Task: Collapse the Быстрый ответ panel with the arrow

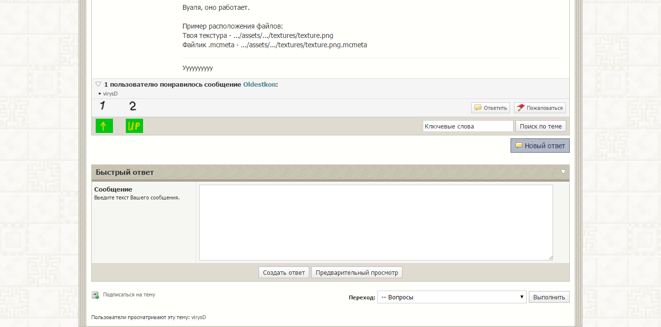Action: [x=563, y=172]
